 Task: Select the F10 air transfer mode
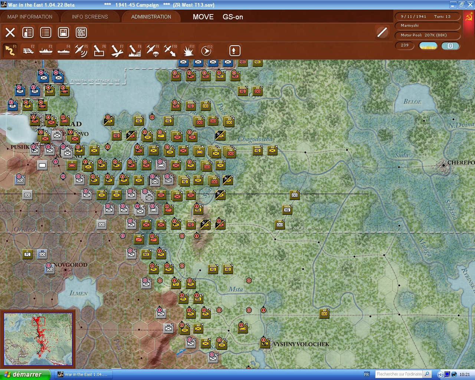click(x=170, y=50)
